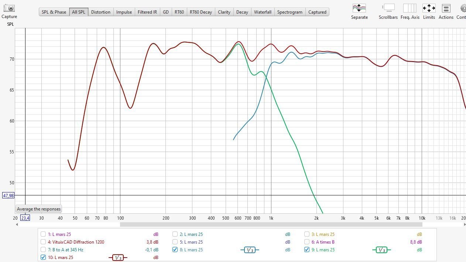Screen dimensions: 466x262
Task: Click the 8,8 dB value of trace 6
Action: click(x=416, y=242)
